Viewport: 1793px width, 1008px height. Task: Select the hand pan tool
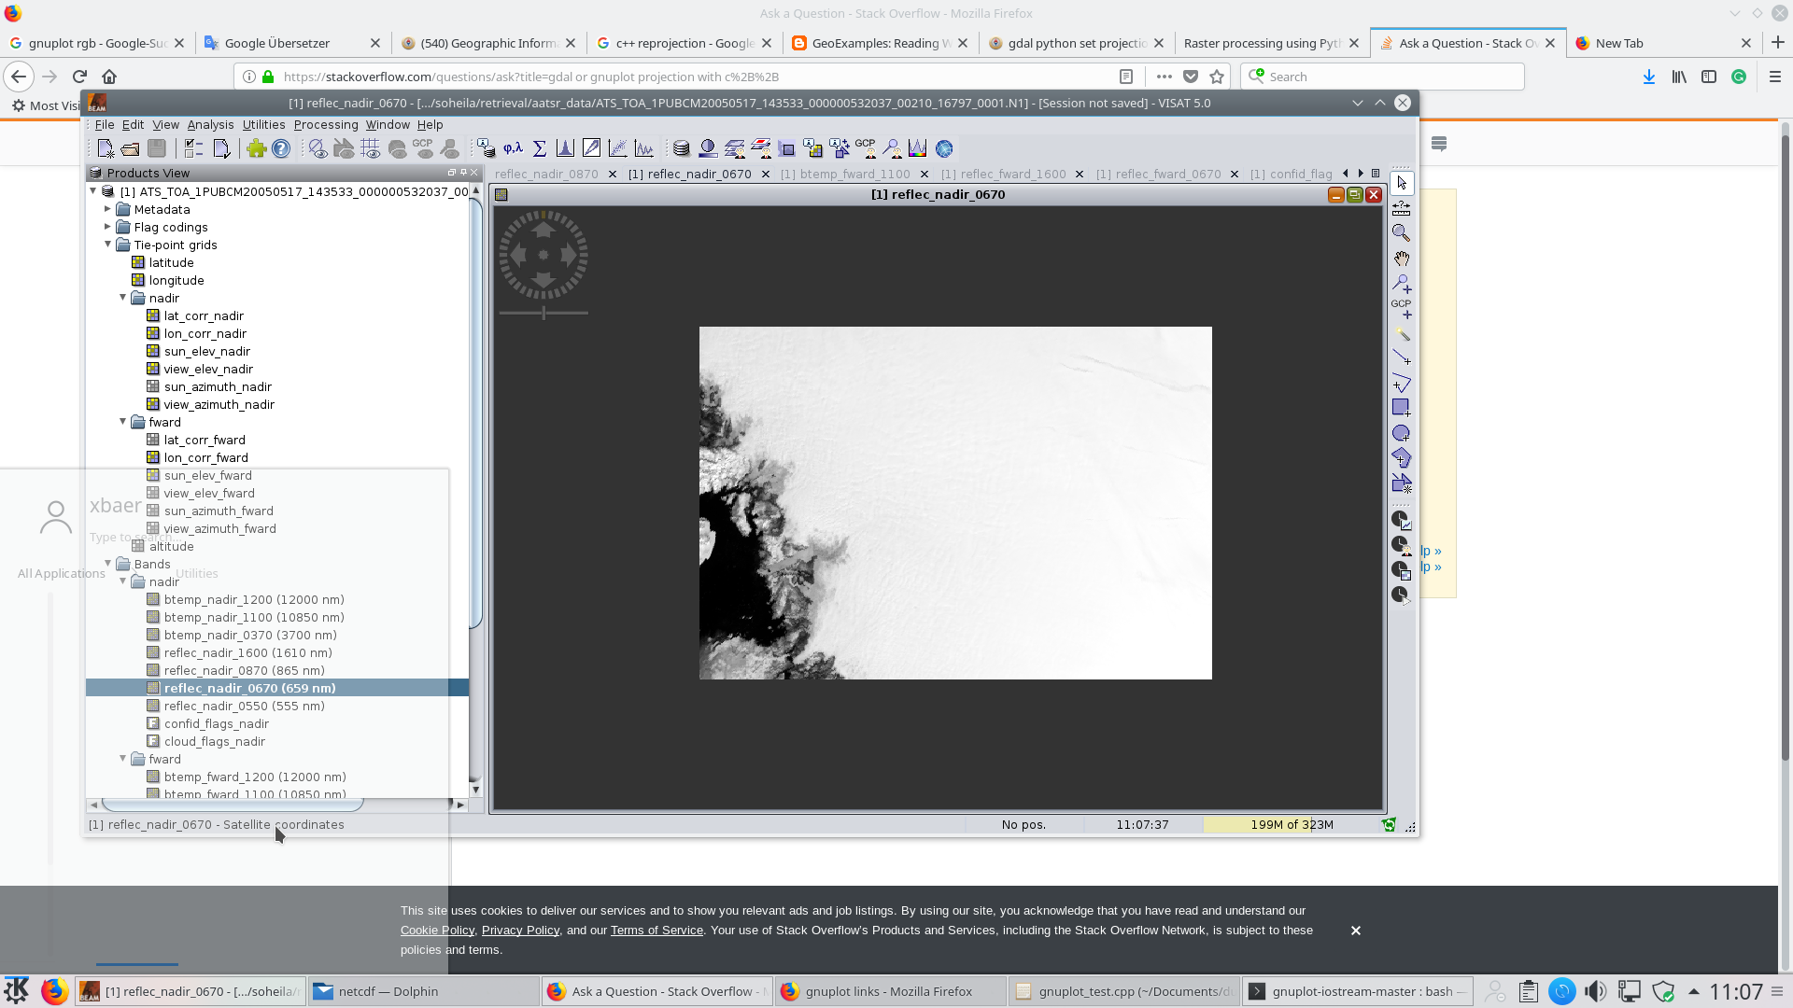pyautogui.click(x=1402, y=259)
